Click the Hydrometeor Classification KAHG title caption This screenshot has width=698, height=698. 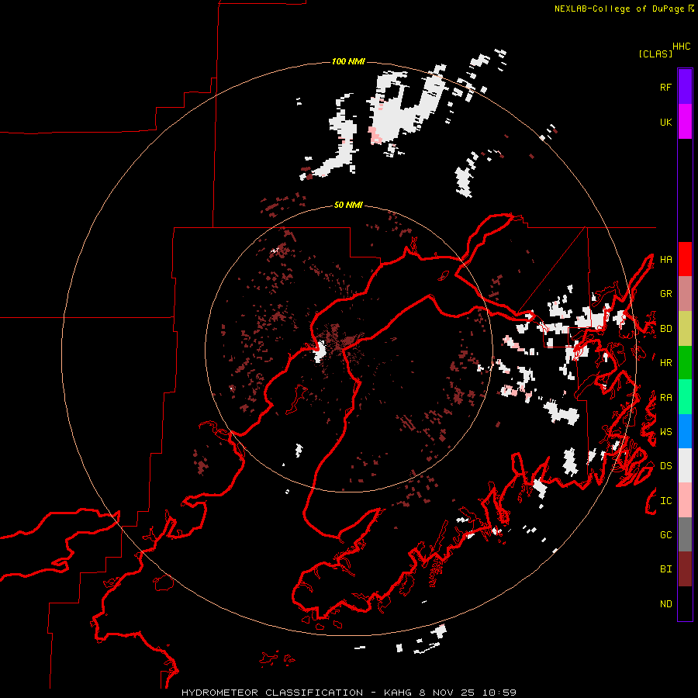(x=349, y=693)
